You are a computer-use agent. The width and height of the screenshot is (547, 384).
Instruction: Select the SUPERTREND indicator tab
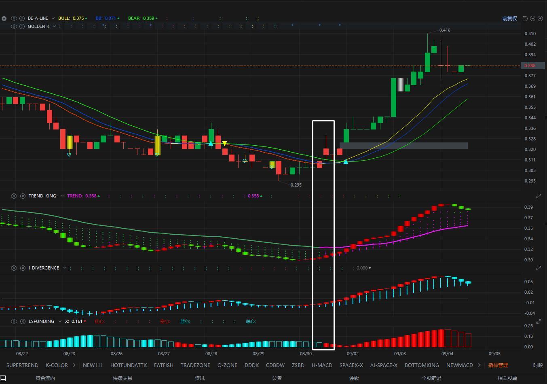point(22,365)
